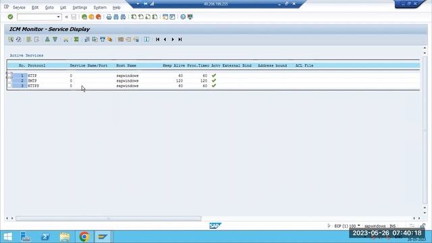
Task: Click the Details magnifier icon in application toolbar
Action: click(11, 39)
